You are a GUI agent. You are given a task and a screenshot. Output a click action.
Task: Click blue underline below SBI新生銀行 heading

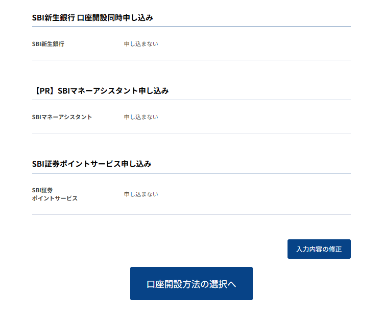click(192, 27)
